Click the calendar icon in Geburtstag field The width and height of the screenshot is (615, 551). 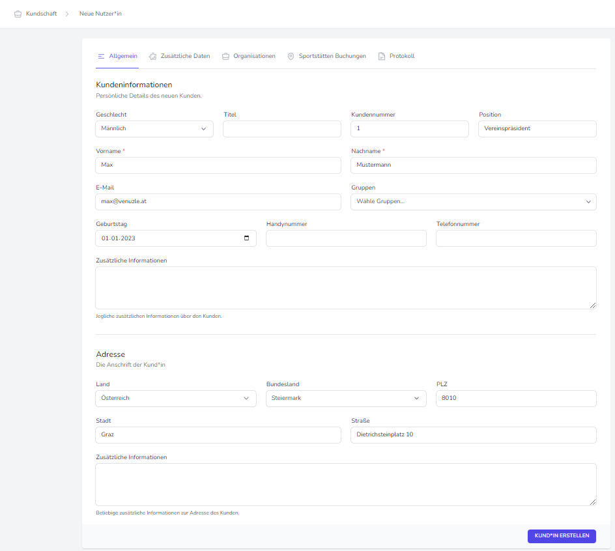246,238
